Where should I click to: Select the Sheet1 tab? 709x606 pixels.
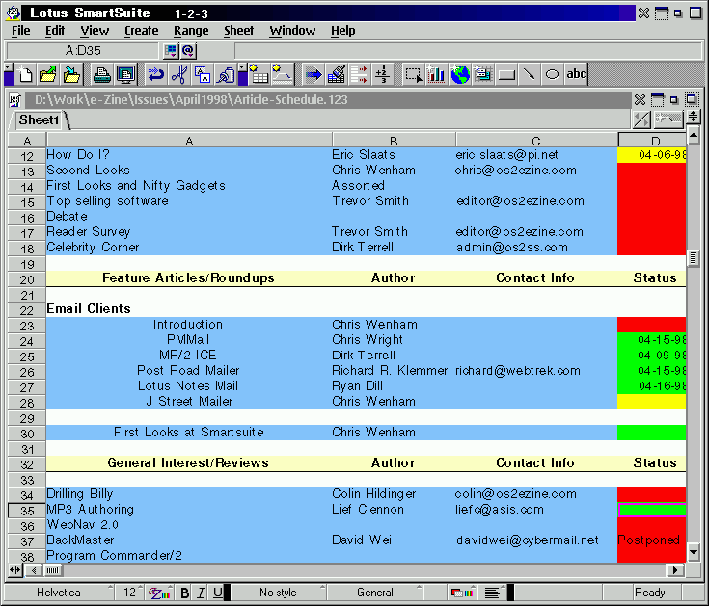tap(39, 120)
